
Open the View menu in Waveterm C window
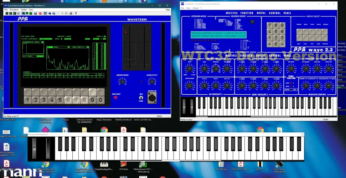coord(31,10)
